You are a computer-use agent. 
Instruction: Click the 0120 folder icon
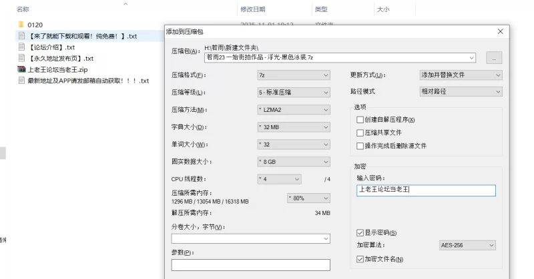(x=21, y=25)
